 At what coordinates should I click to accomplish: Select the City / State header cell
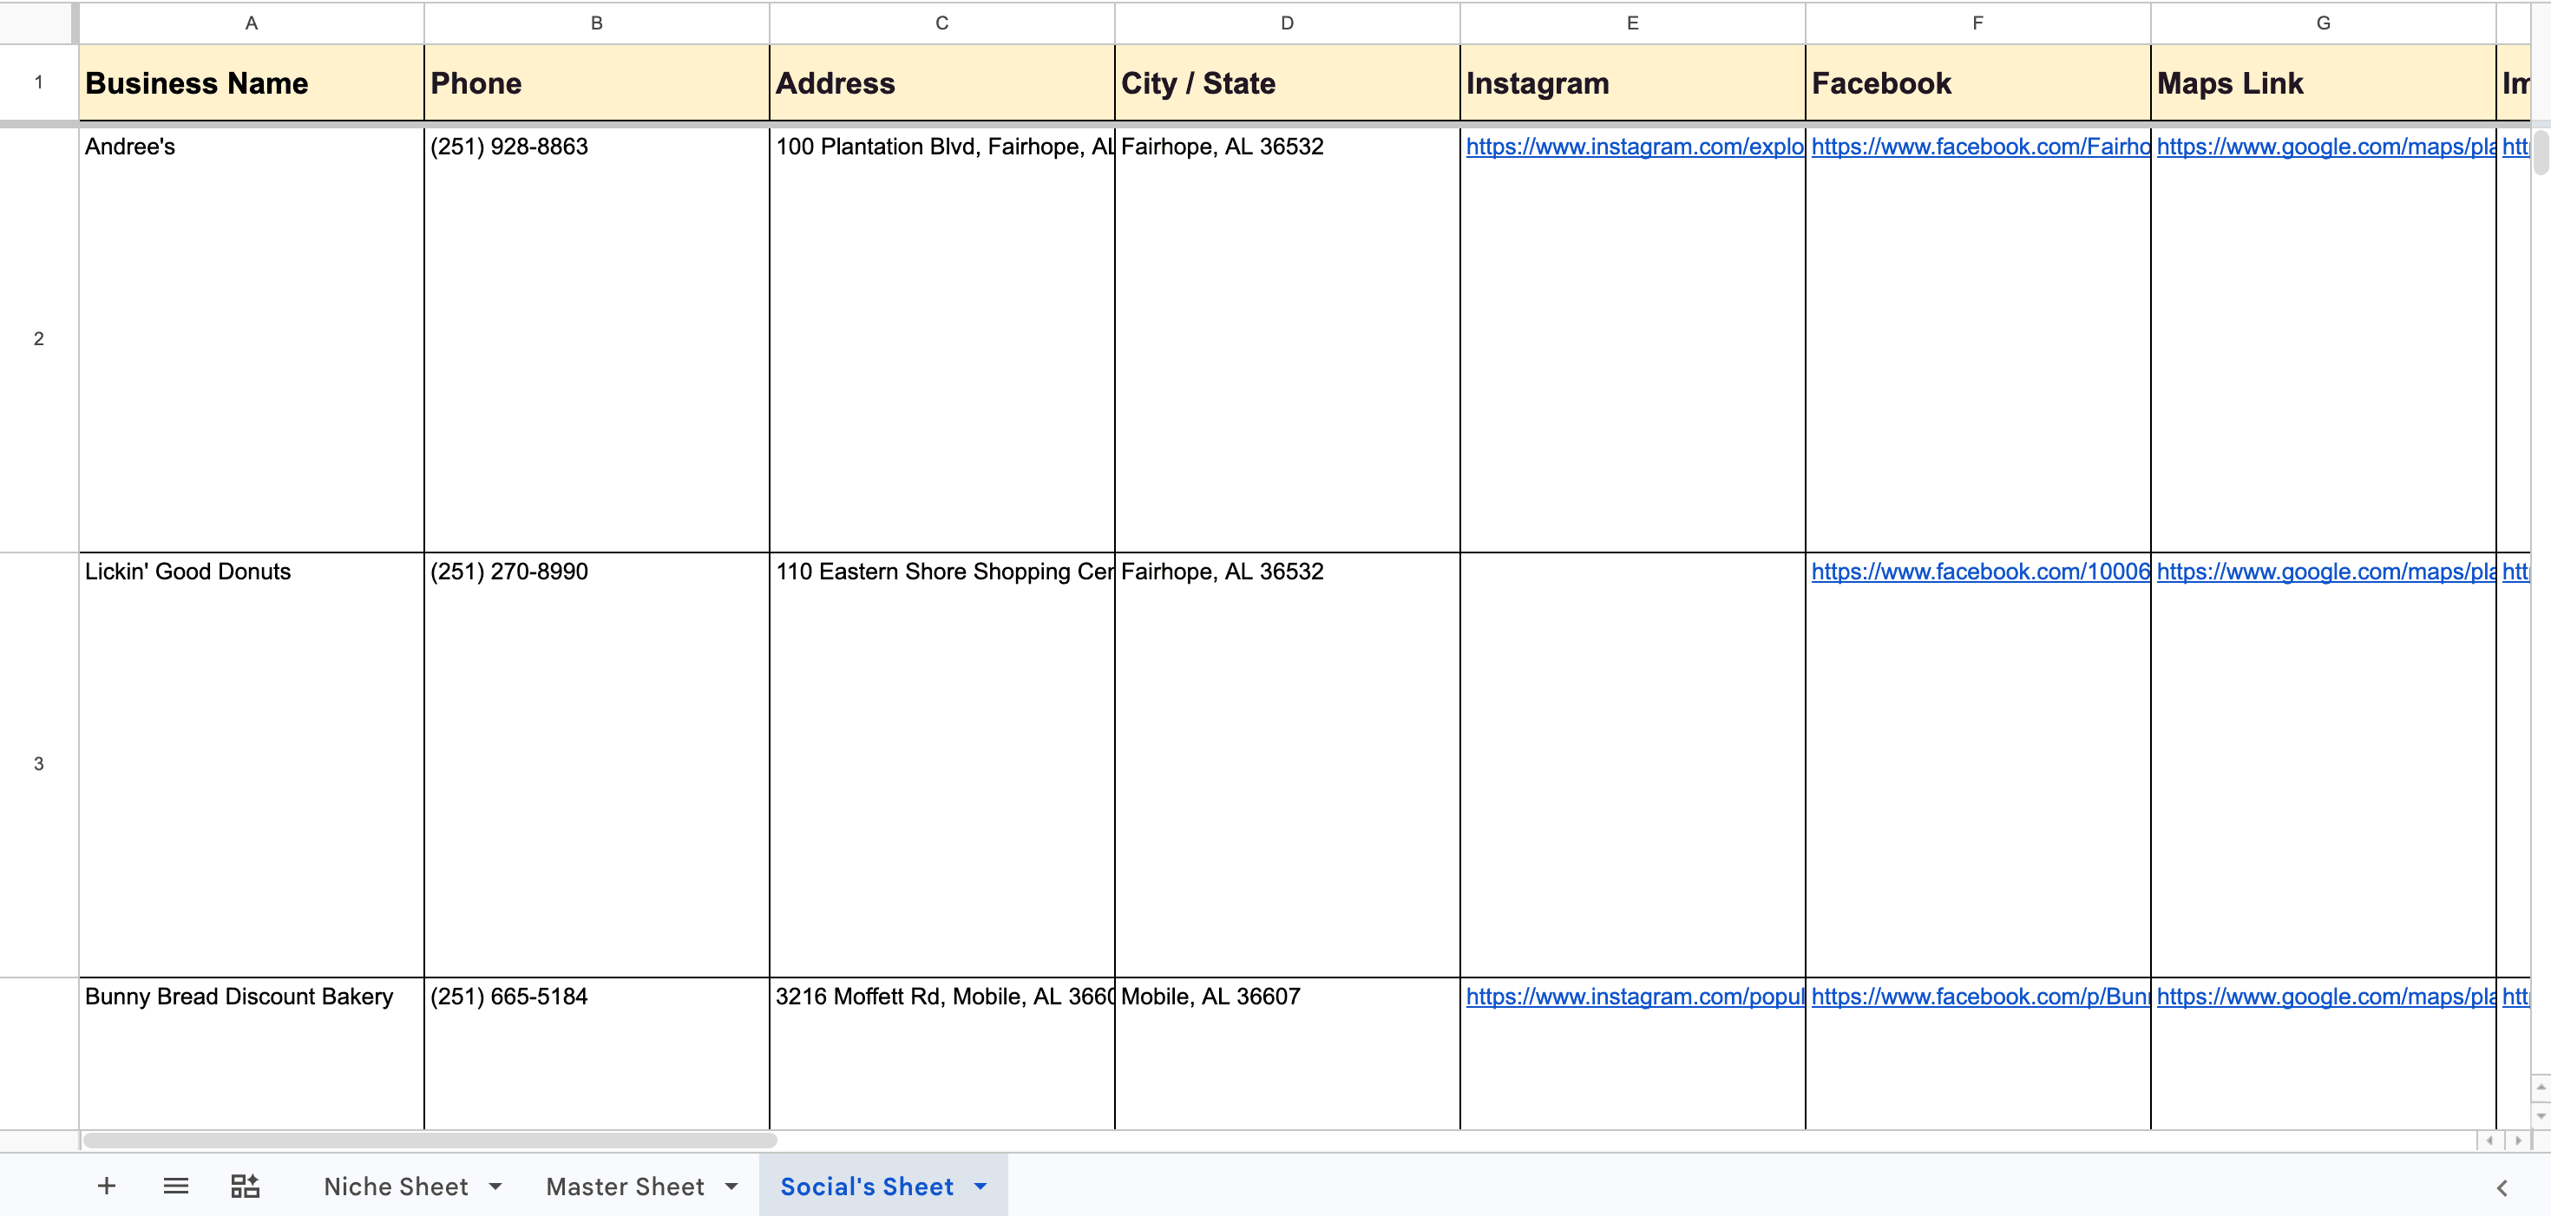[1288, 83]
